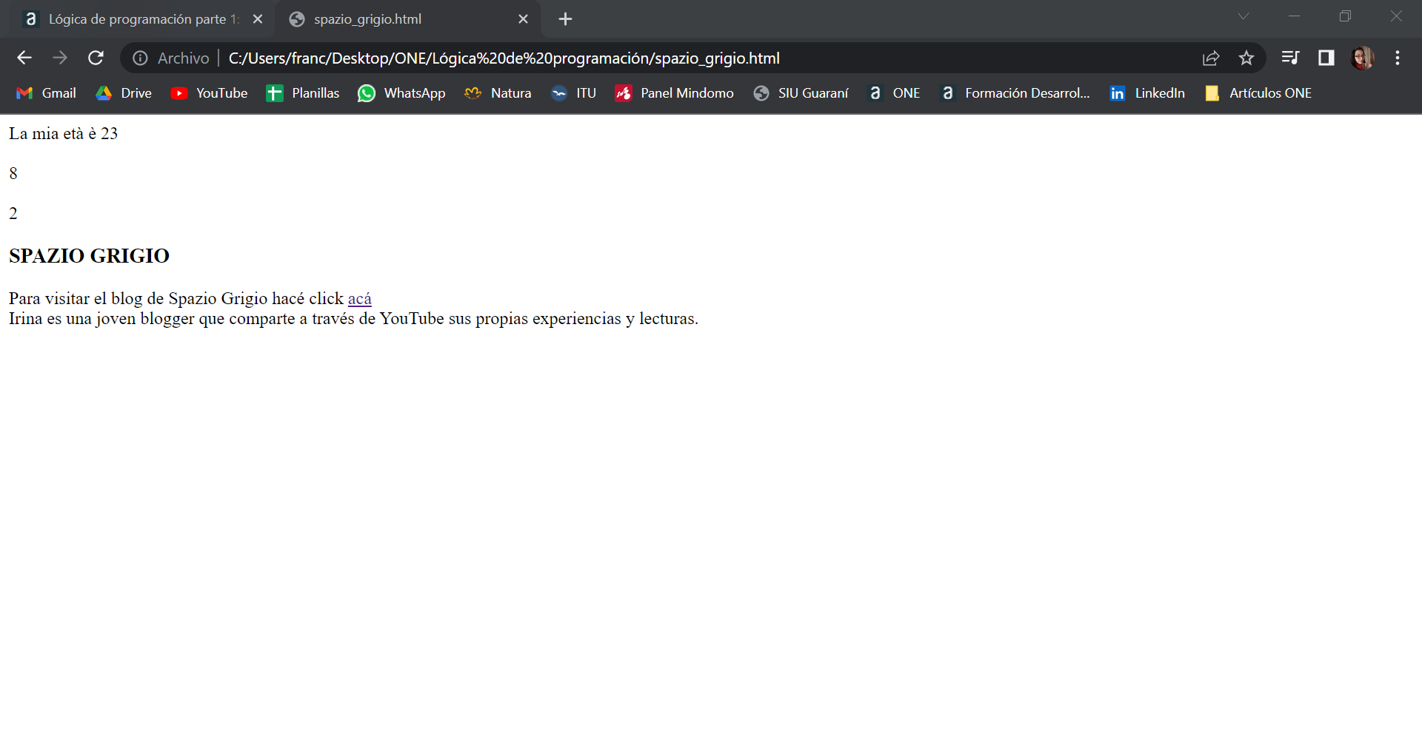The height and width of the screenshot is (754, 1422).
Task: Click the SPAZIO GRIGIO heading
Action: [x=89, y=256]
